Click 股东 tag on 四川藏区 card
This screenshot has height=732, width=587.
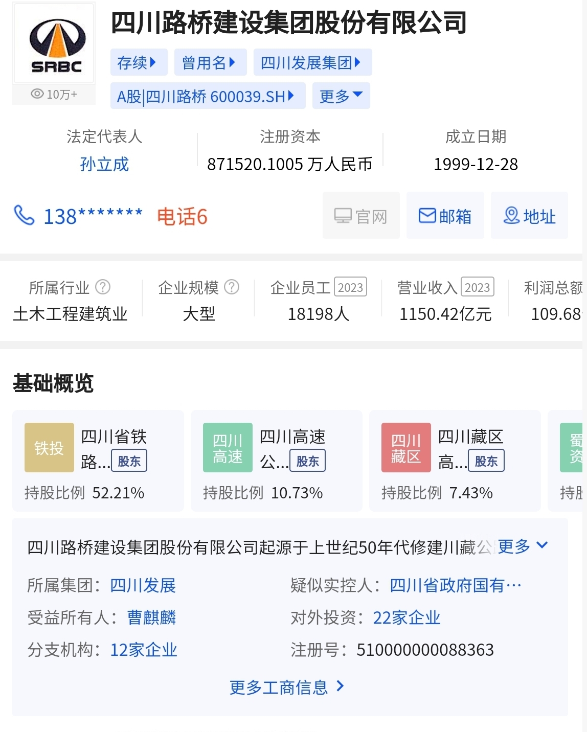click(486, 461)
